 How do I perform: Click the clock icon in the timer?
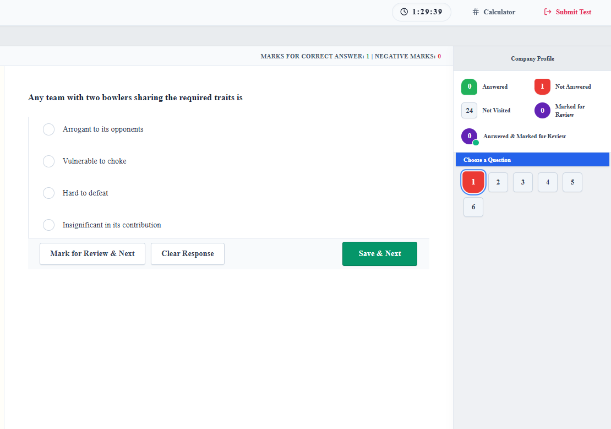(x=404, y=12)
